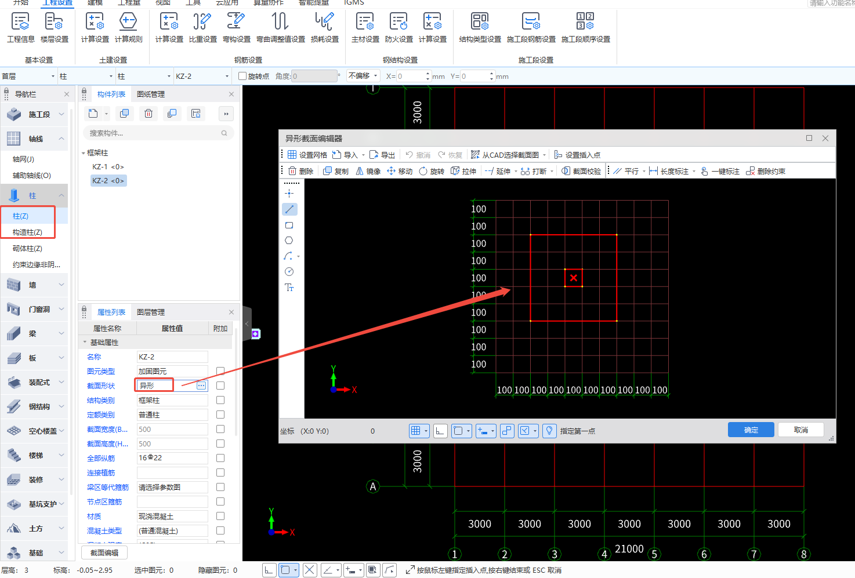Check the 附加 box for 混凝土类型 row
This screenshot has width=855, height=578.
(220, 530)
